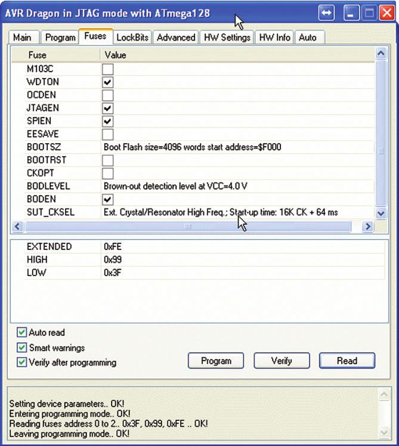Select the 'Leaving programming mode.. OK!' log line
The image size is (399, 446).
point(69,433)
